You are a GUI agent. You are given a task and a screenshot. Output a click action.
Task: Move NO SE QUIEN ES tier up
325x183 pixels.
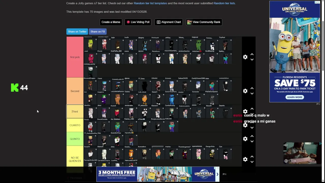click(252, 157)
